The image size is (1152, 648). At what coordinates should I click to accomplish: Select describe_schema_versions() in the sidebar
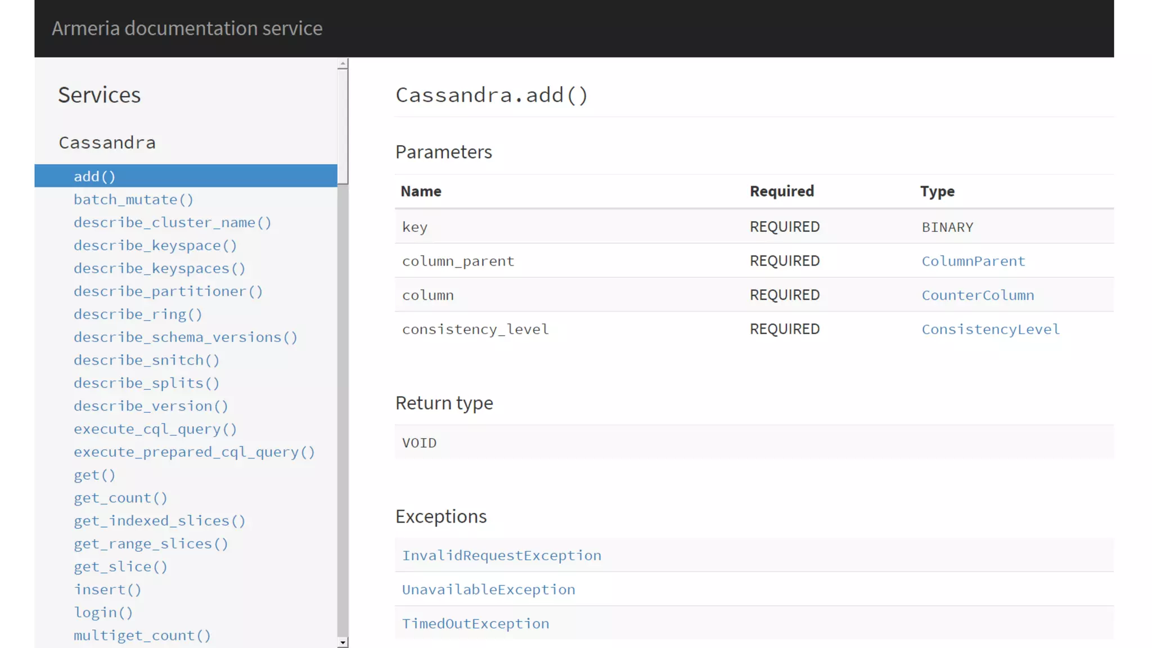185,337
